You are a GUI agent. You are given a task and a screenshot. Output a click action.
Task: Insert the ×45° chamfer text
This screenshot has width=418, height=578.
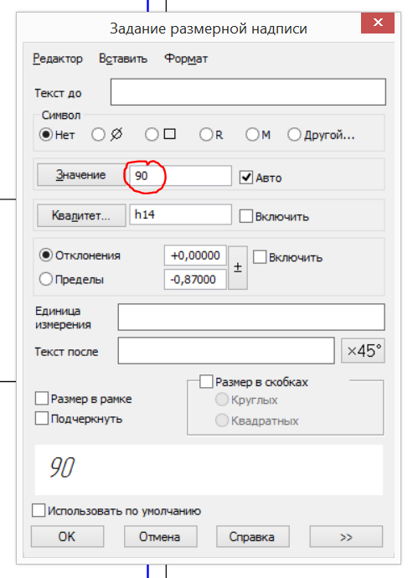[363, 351]
